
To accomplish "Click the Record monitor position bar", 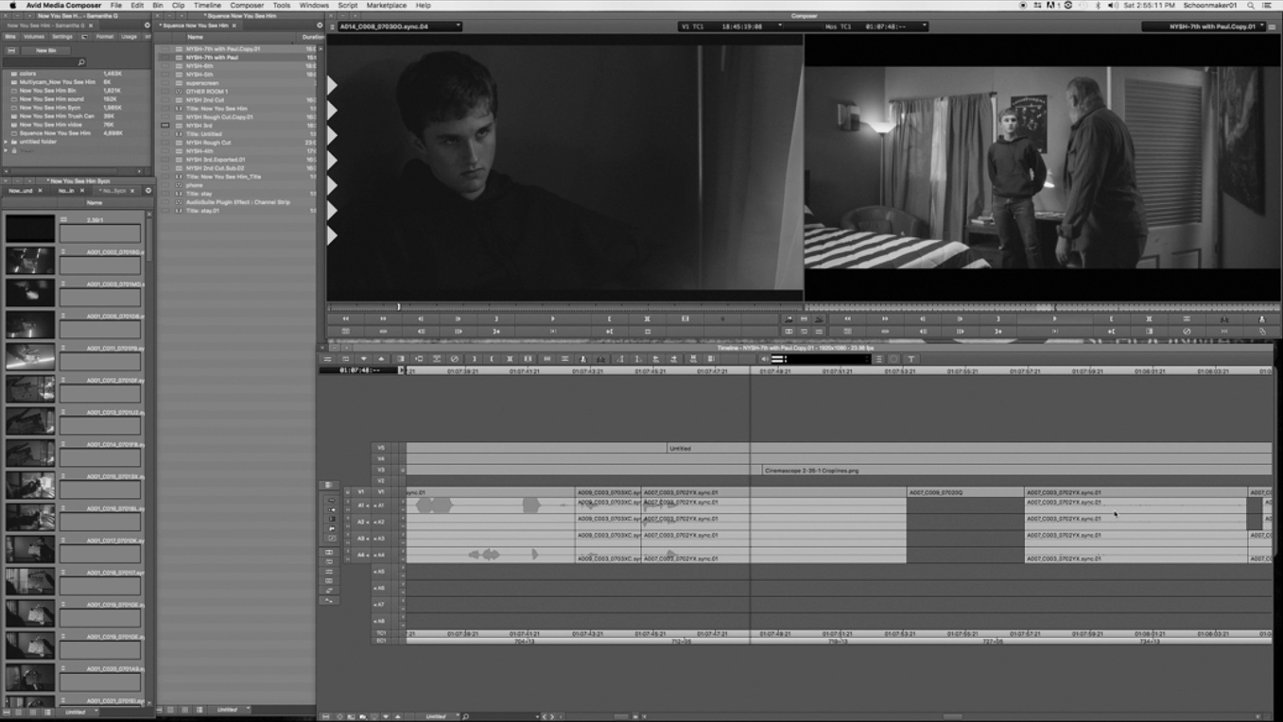I will point(1042,306).
